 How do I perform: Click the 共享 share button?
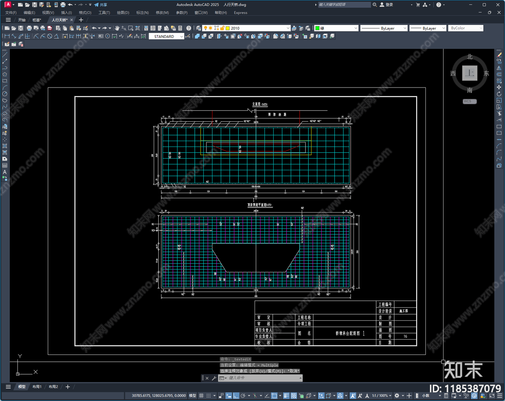(x=101, y=5)
